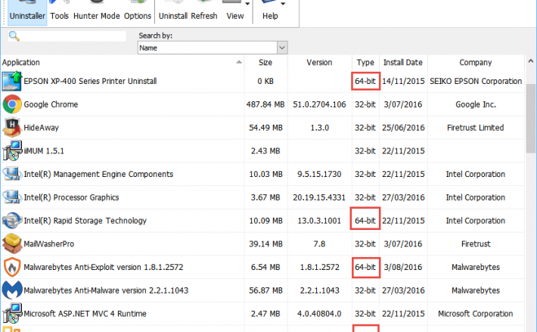Click the 39.14 MB size cell
This screenshot has height=332, width=537.
[265, 244]
